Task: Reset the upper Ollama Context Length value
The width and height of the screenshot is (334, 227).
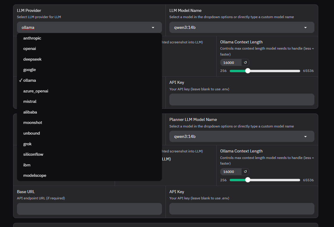Action: [245, 62]
